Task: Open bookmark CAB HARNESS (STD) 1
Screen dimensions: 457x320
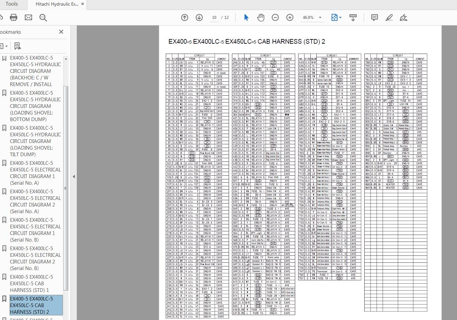Action: (31, 283)
